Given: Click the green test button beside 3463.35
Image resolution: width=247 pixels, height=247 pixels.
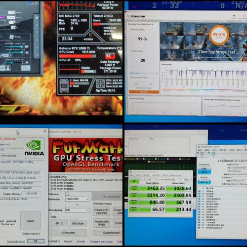Looking at the screenshot, I should pyautogui.click(x=134, y=188).
